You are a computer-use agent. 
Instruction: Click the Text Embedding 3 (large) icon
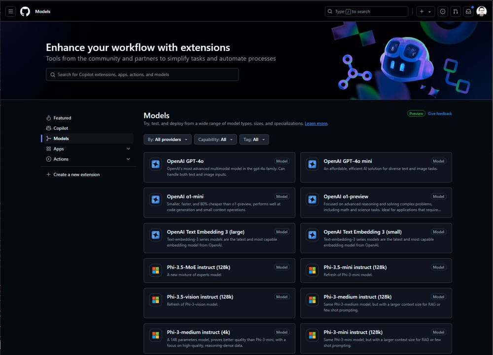pos(156,235)
